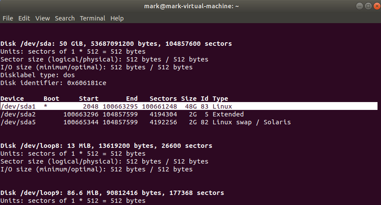This screenshot has width=381, height=205.
Task: Click the 'Extended' partition type
Action: (x=228, y=114)
